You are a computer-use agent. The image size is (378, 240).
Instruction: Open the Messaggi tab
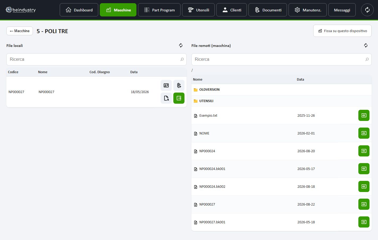point(342,10)
